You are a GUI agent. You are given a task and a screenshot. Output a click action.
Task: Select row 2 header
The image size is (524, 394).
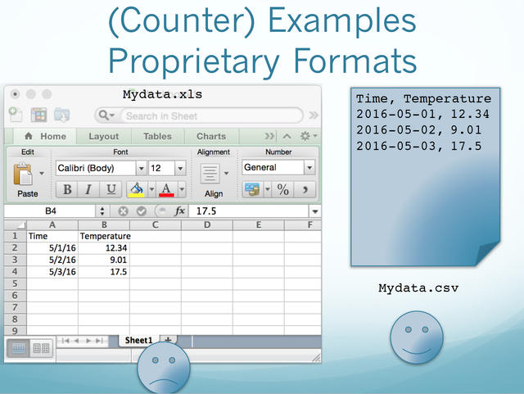tap(15, 248)
